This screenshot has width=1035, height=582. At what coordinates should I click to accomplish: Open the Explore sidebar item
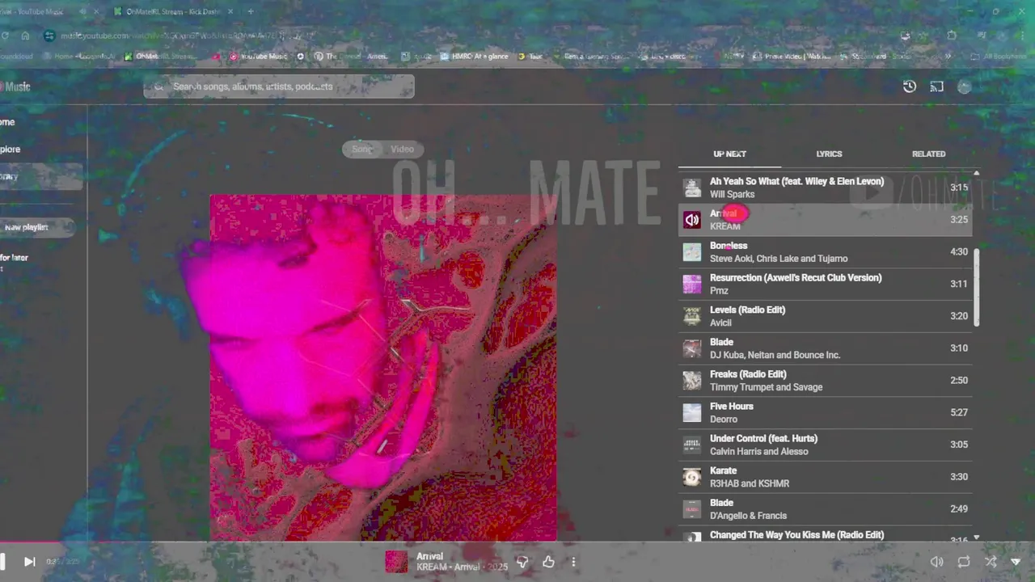pyautogui.click(x=11, y=149)
